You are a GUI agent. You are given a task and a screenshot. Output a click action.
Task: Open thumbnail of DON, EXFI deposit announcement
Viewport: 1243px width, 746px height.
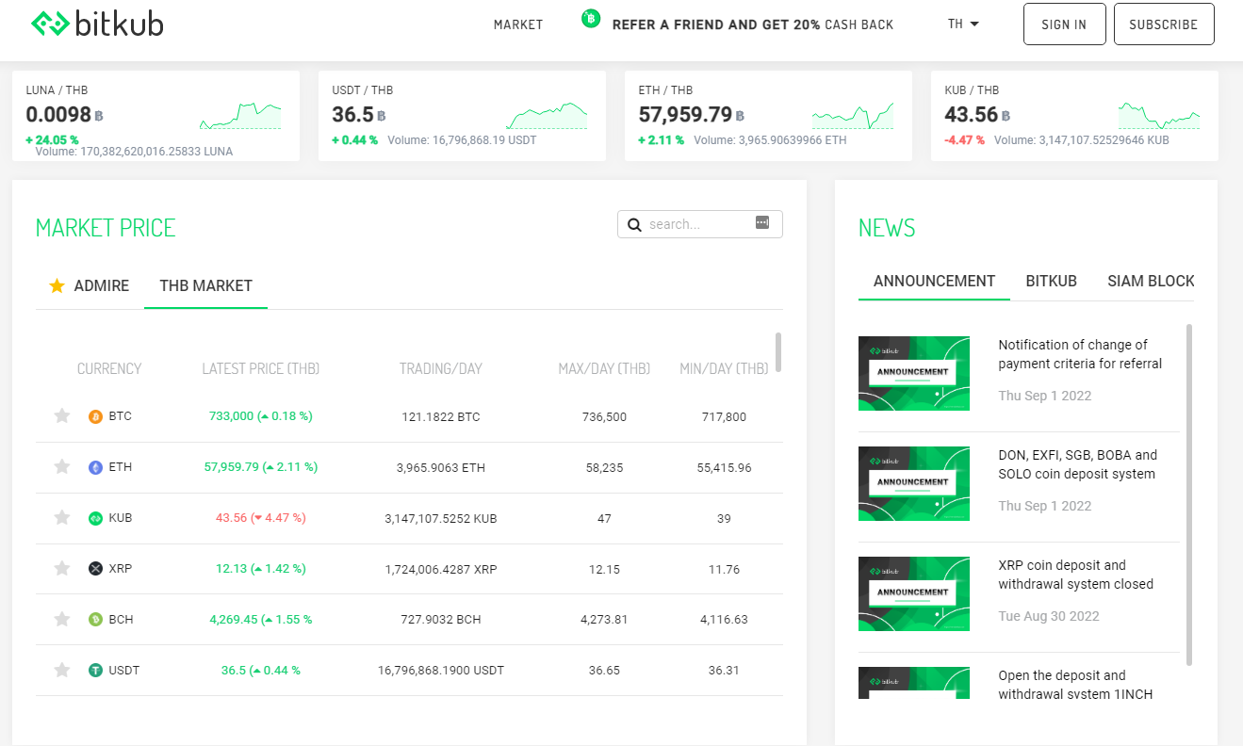tap(914, 483)
